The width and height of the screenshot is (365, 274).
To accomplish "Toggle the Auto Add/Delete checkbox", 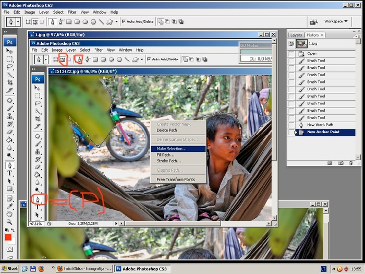I will tap(123, 22).
